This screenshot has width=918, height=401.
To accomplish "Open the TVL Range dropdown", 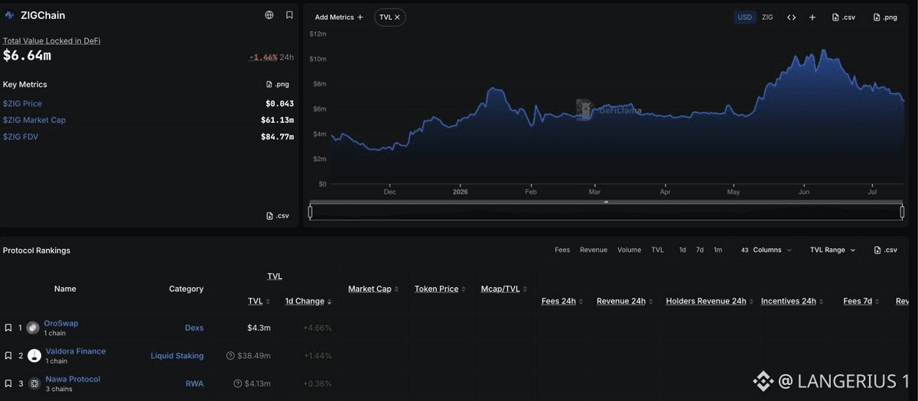I will click(x=832, y=250).
